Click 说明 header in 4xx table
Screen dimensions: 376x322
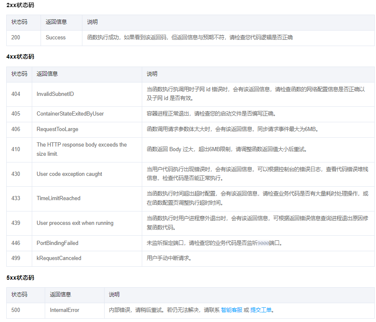(x=152, y=74)
